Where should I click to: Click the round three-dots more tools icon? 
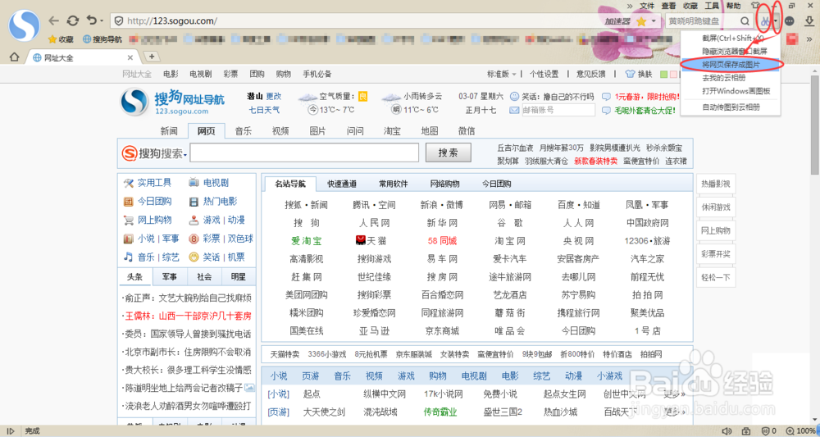click(790, 21)
